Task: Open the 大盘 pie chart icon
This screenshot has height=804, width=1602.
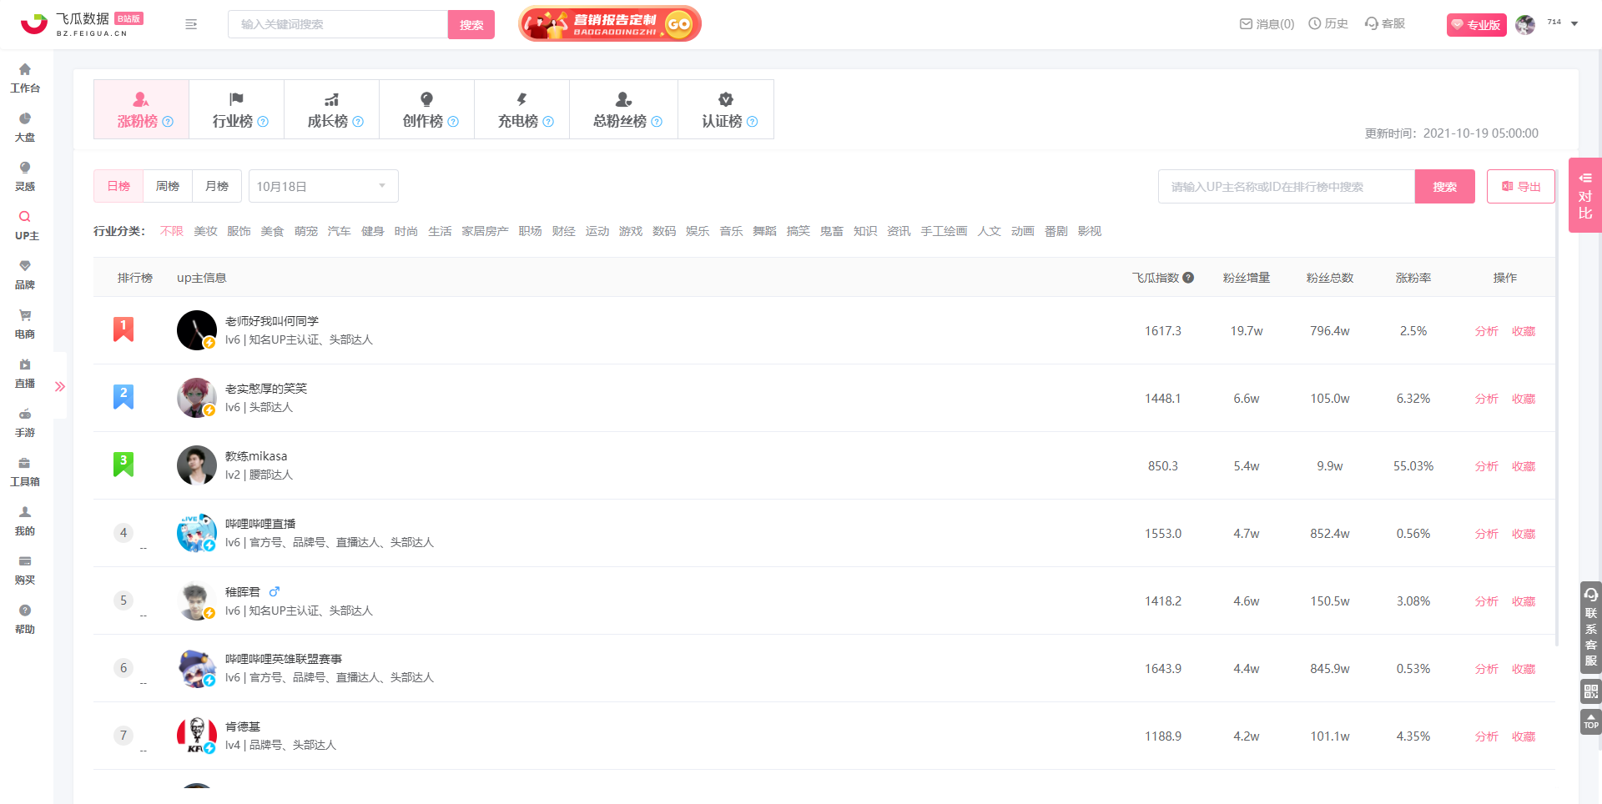Action: [x=25, y=119]
